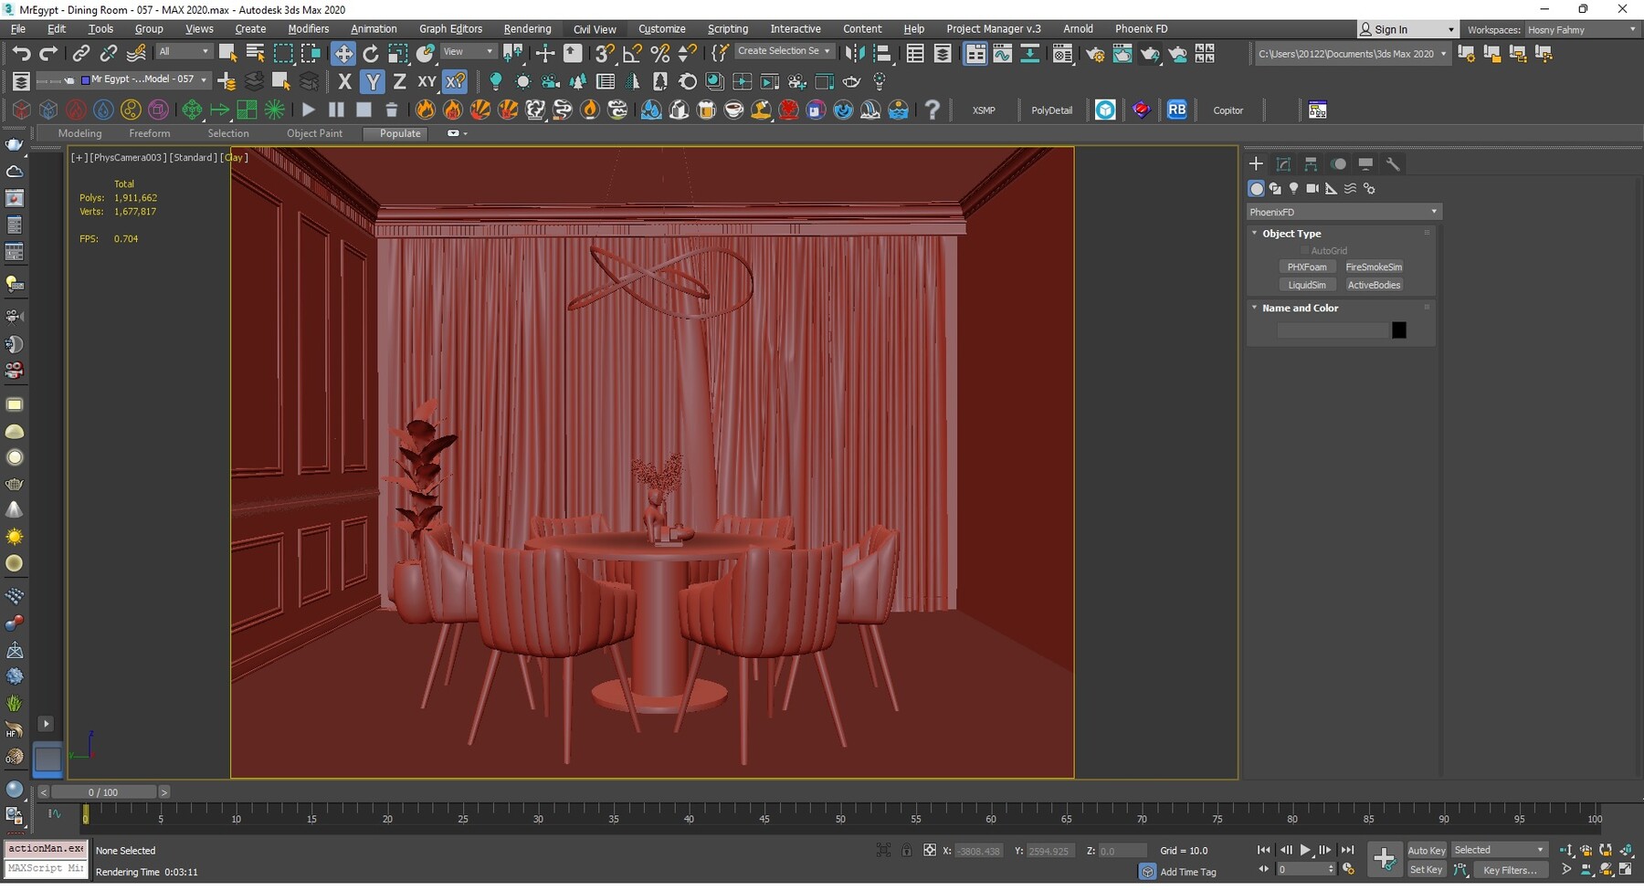
Task: Click the Play Animation button
Action: pos(1305,849)
